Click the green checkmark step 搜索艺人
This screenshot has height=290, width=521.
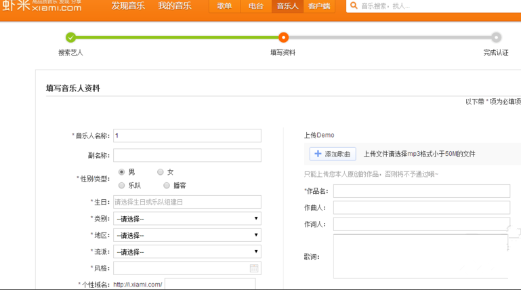point(70,38)
